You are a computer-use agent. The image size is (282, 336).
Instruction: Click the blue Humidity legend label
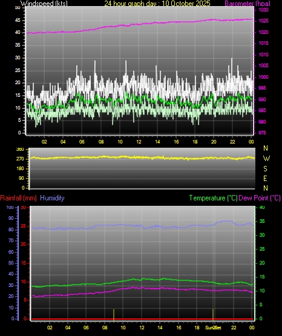pos(52,198)
